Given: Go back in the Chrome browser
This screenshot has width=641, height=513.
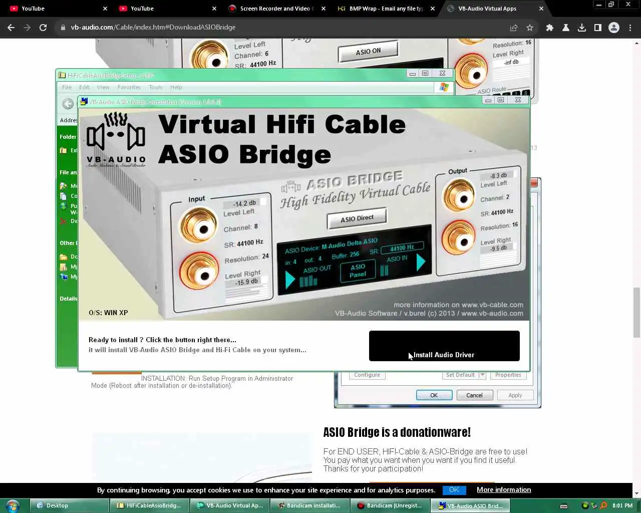Looking at the screenshot, I should tap(11, 28).
